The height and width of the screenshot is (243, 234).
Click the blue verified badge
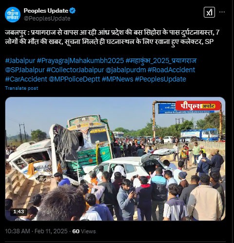73,11
